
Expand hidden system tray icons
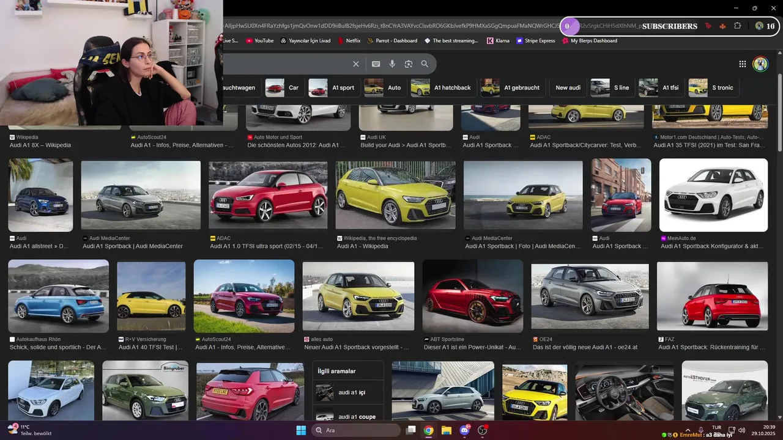[687, 430]
